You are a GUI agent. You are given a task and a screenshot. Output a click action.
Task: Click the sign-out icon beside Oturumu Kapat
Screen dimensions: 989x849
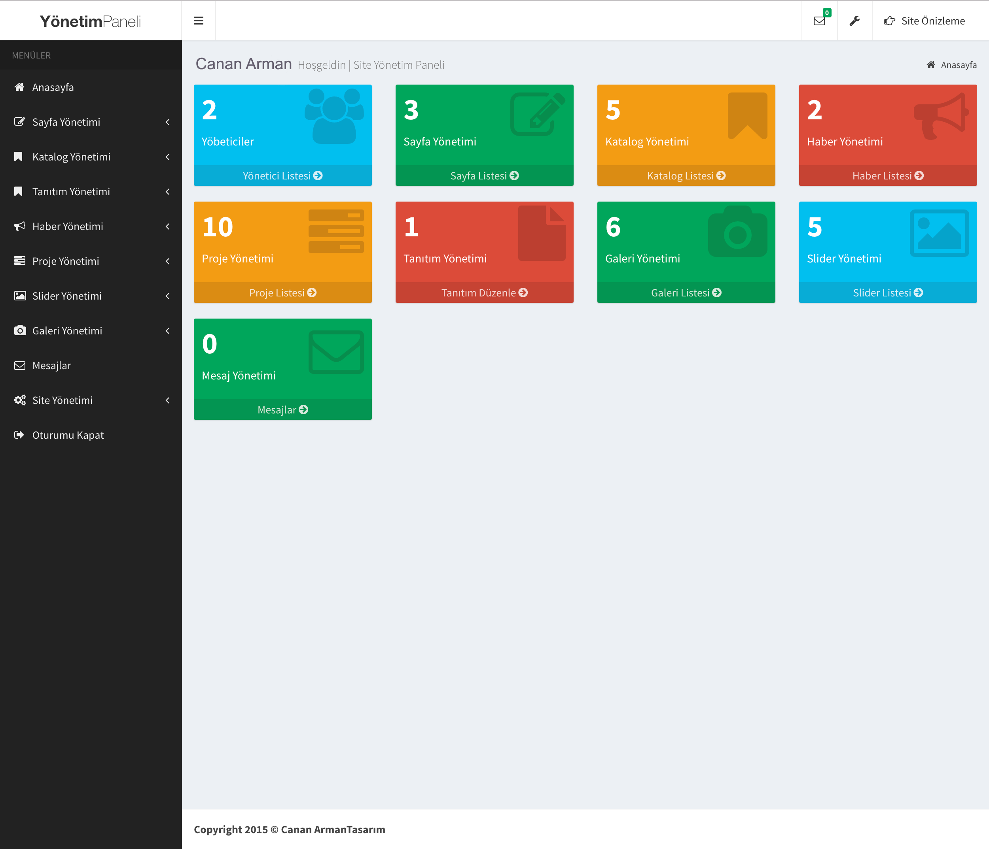(19, 435)
